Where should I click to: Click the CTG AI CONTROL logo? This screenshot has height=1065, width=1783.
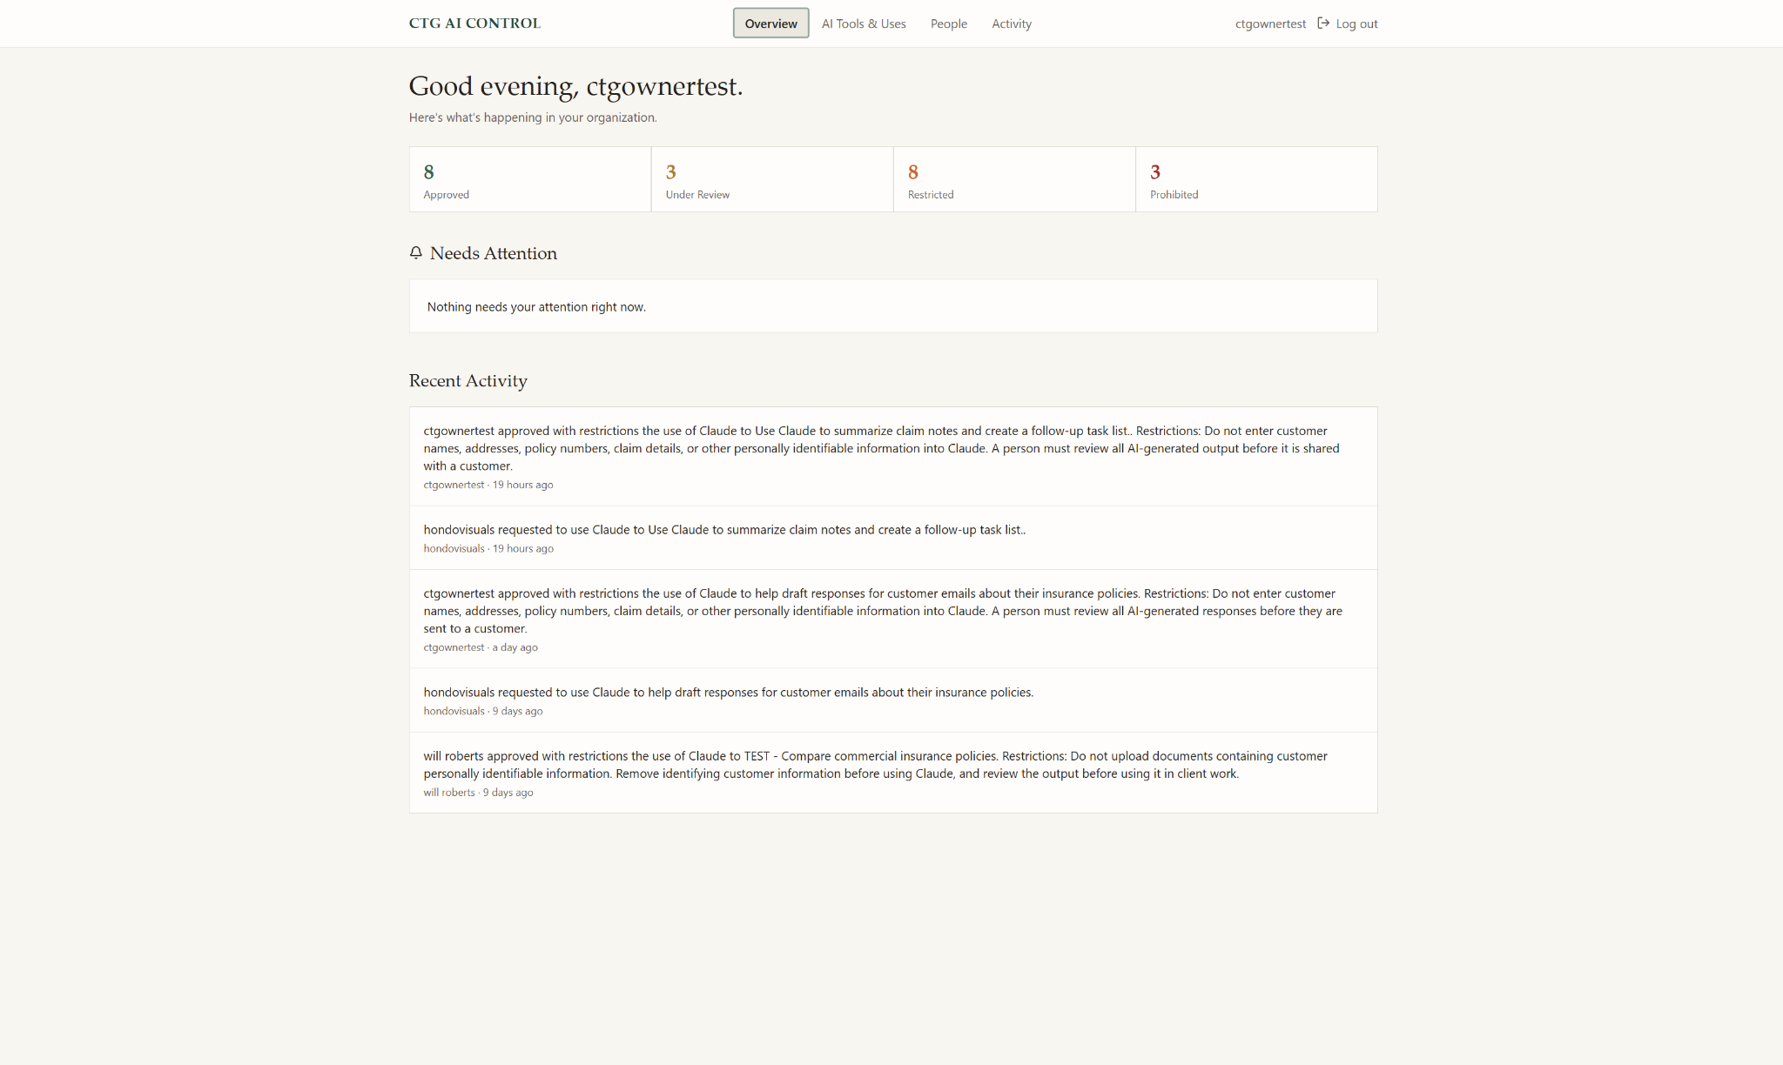click(474, 23)
